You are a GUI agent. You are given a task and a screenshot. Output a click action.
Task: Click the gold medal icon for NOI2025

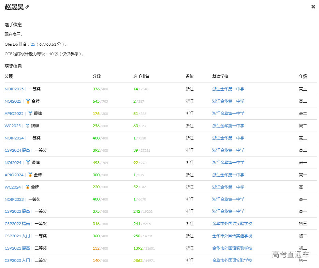[28, 101]
